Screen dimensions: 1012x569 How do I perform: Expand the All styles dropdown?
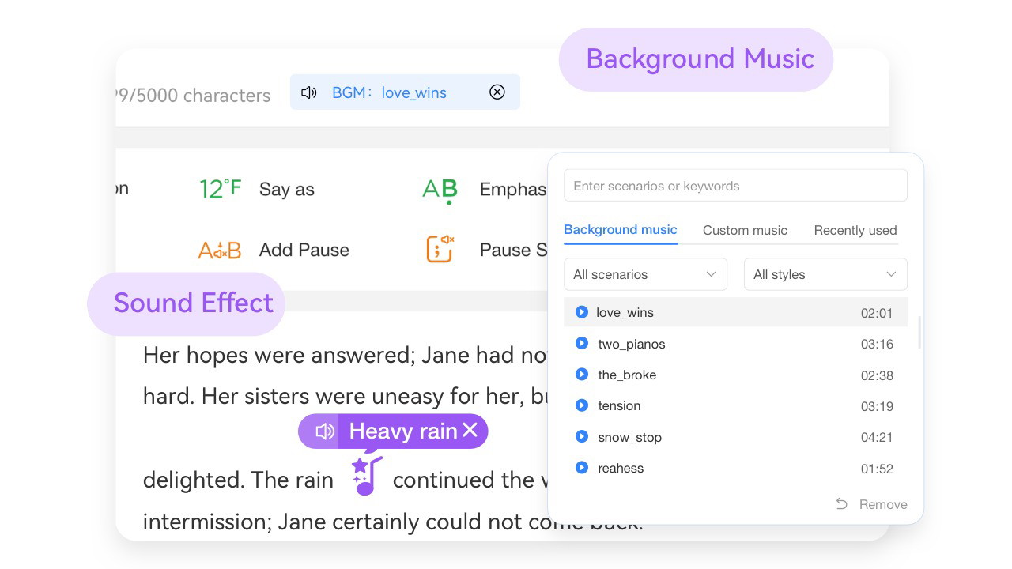tap(825, 274)
